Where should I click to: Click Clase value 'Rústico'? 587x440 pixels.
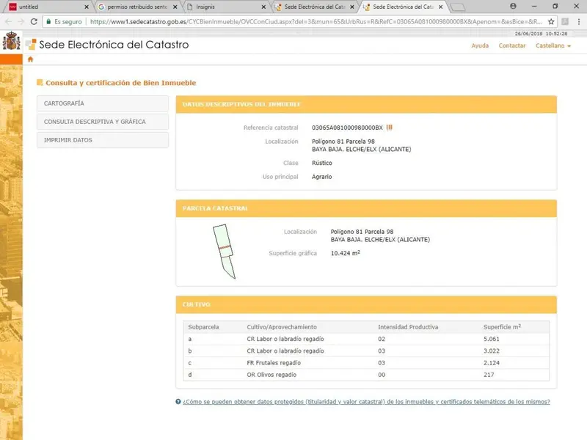tap(321, 163)
